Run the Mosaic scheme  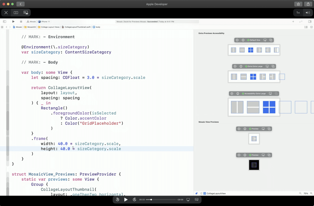(x=13, y=21)
